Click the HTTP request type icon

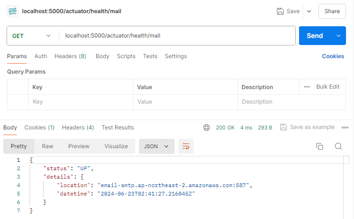pyautogui.click(x=13, y=11)
